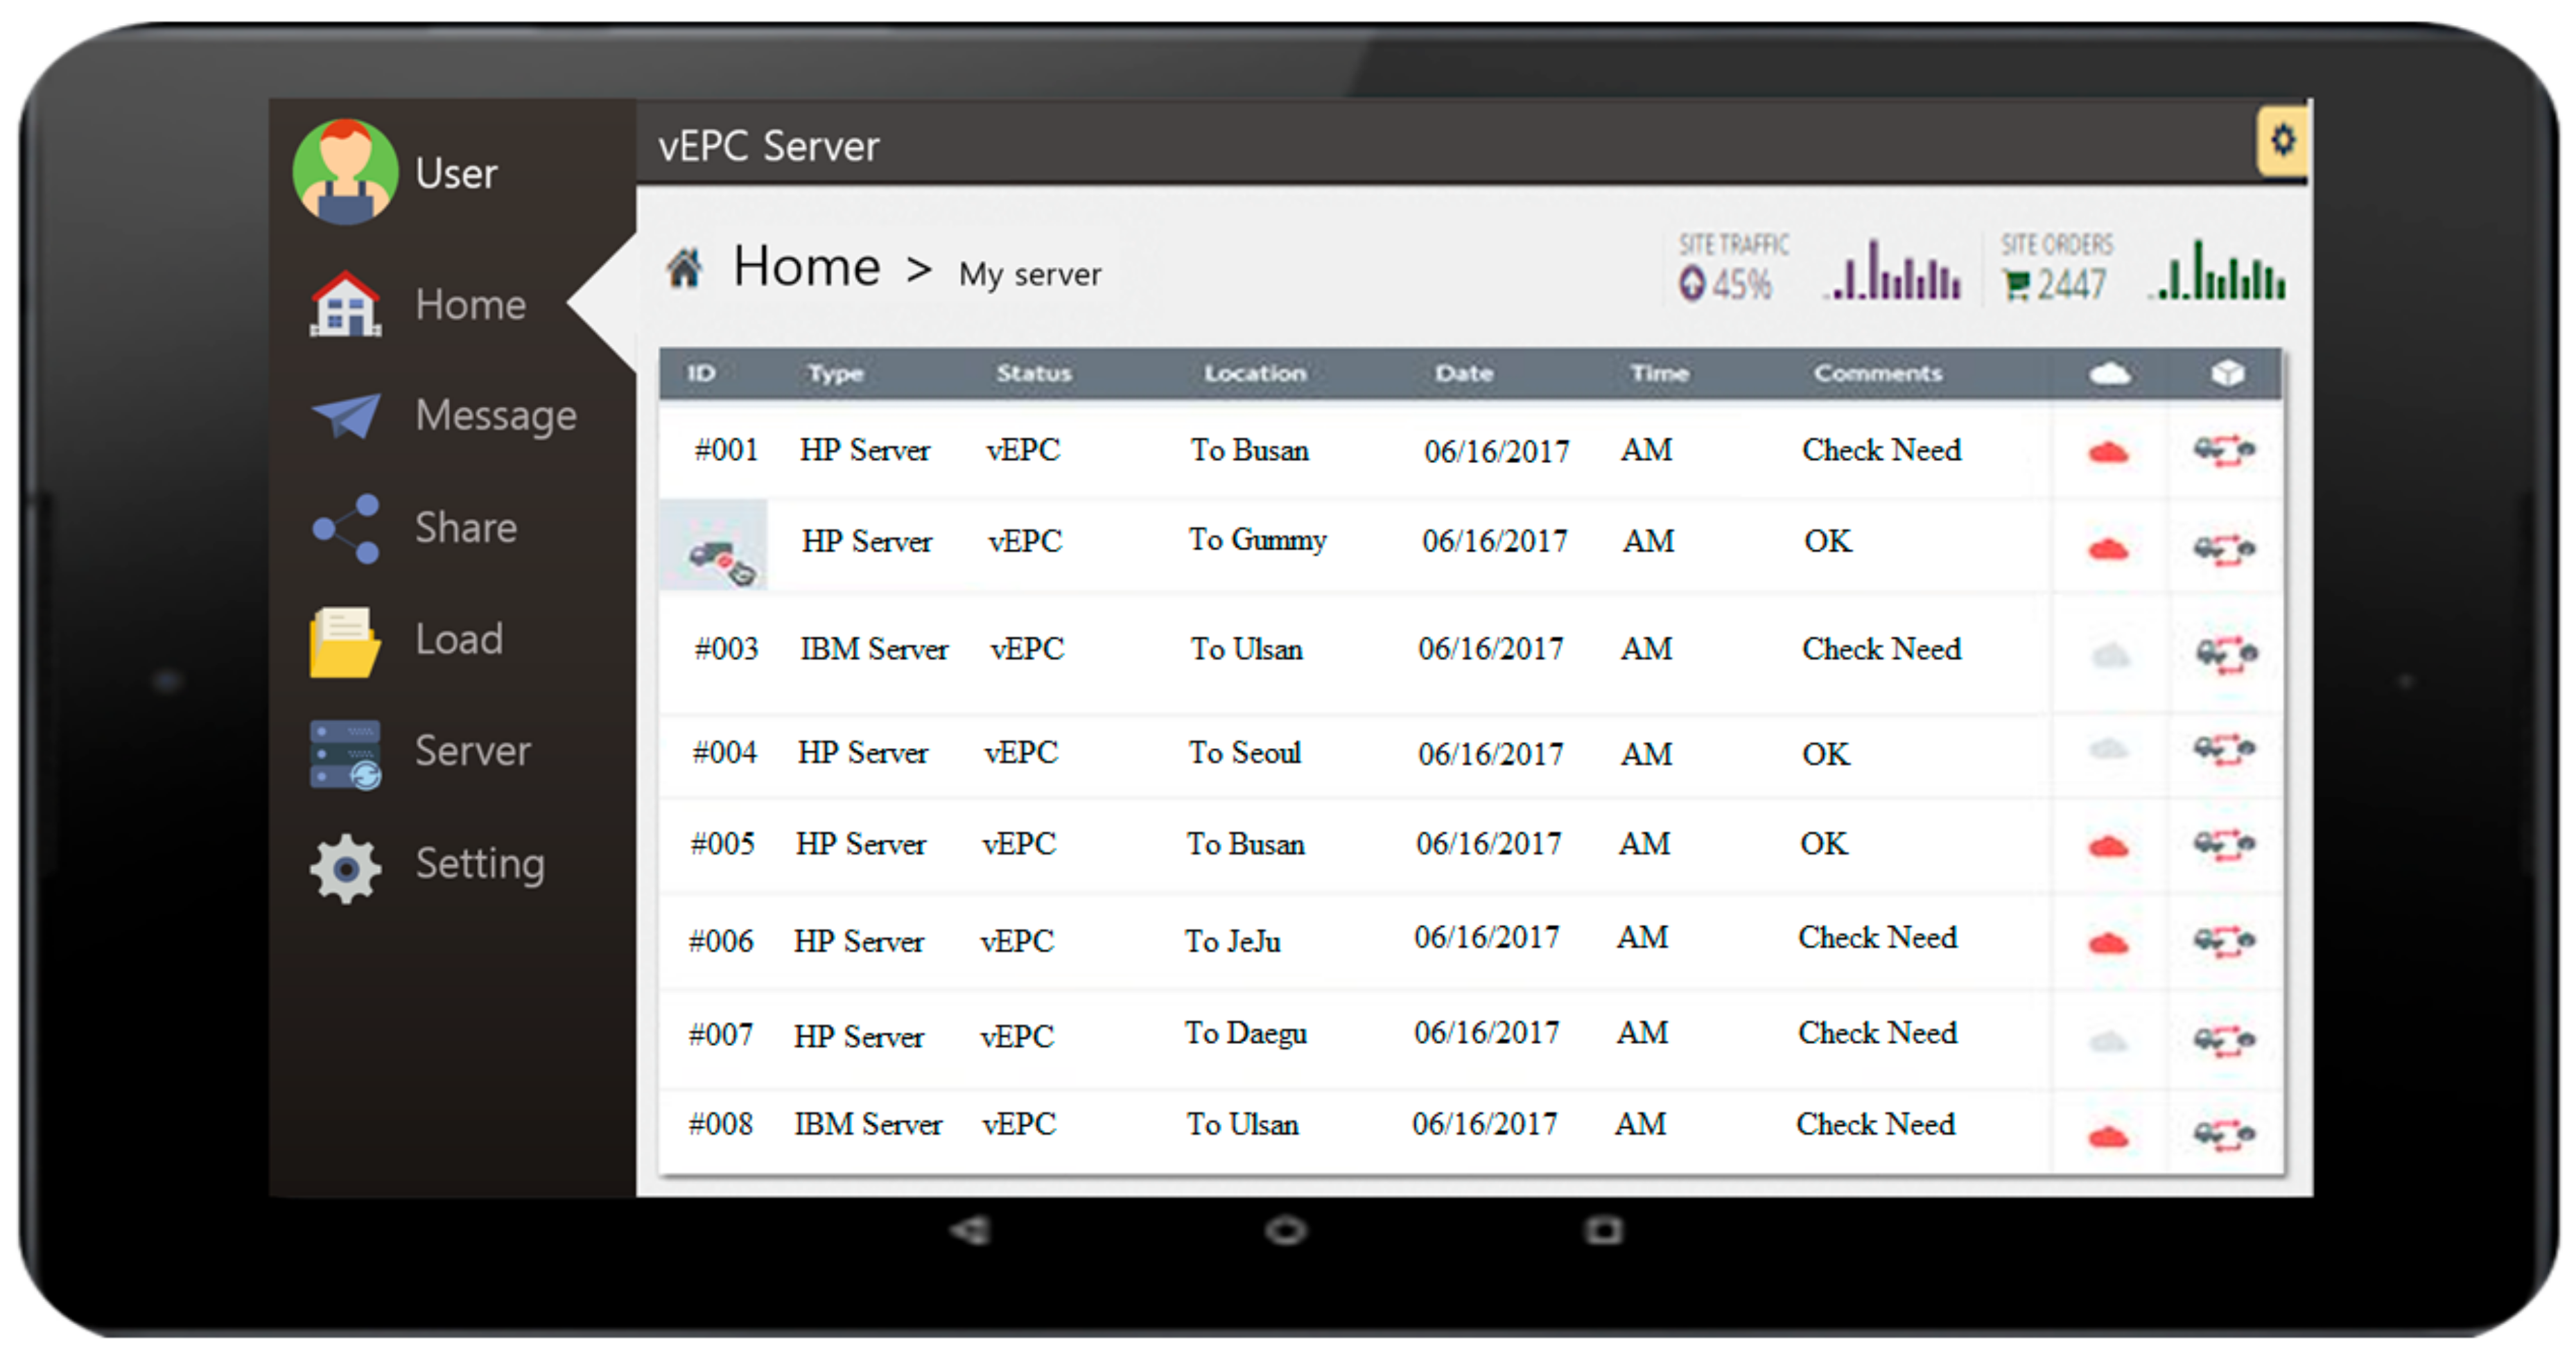Sort by the Location column header

[x=1255, y=373]
